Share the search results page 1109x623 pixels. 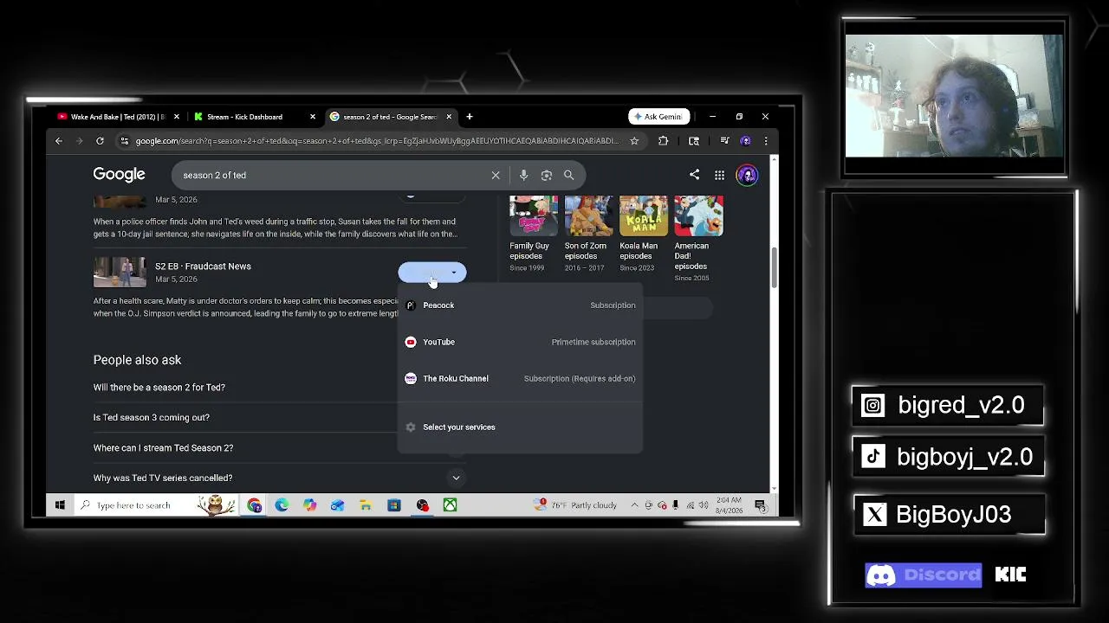pyautogui.click(x=694, y=175)
